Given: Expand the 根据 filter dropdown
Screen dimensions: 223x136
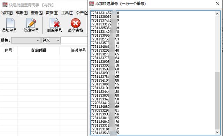Looking at the screenshot, I should tap(26, 40).
